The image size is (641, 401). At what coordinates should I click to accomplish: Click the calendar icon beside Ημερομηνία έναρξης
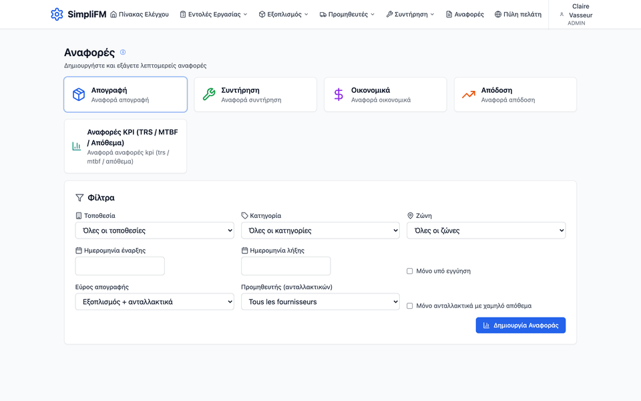(79, 251)
